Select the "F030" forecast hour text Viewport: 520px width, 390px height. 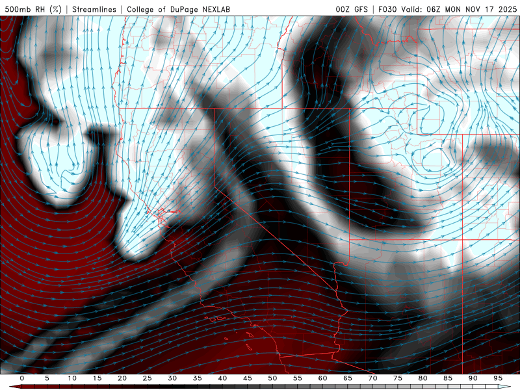(387, 9)
